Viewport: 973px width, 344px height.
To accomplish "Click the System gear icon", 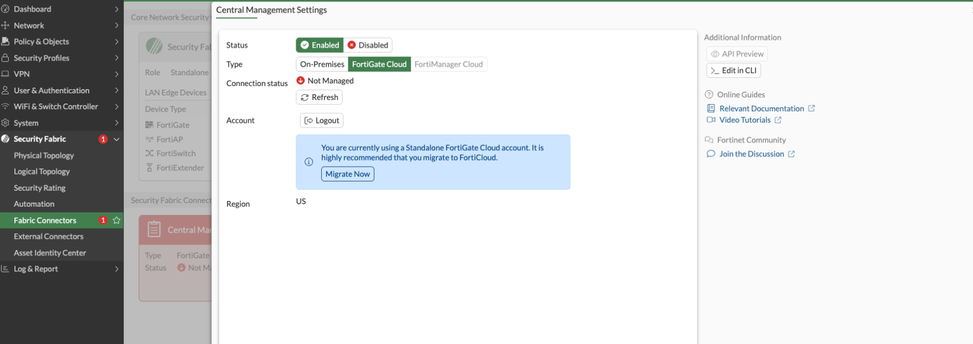I will click(x=5, y=123).
